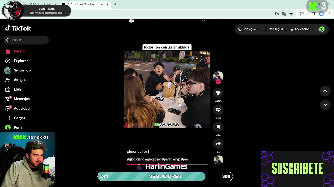Click the like count 6706
Screen dimensions: 334x187
218,101
